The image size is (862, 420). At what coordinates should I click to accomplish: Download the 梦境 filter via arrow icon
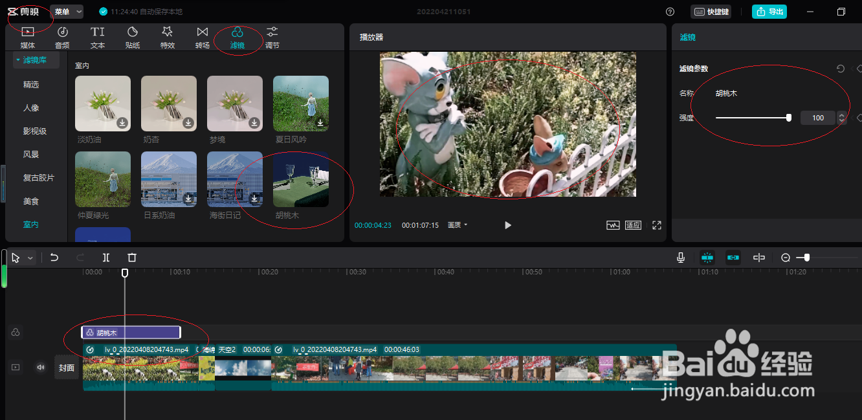pos(254,123)
